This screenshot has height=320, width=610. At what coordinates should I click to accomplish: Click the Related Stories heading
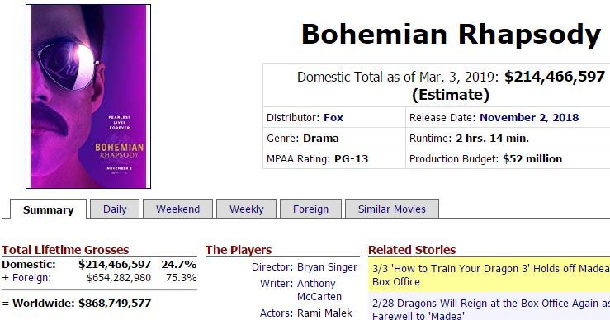(x=412, y=250)
